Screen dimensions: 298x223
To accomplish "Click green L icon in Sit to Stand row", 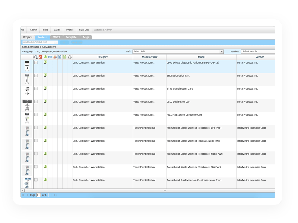I will tap(45, 88).
